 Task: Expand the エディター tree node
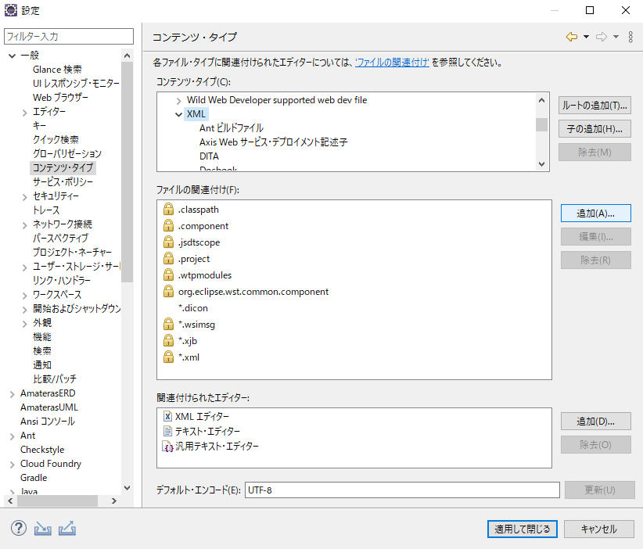coord(24,113)
